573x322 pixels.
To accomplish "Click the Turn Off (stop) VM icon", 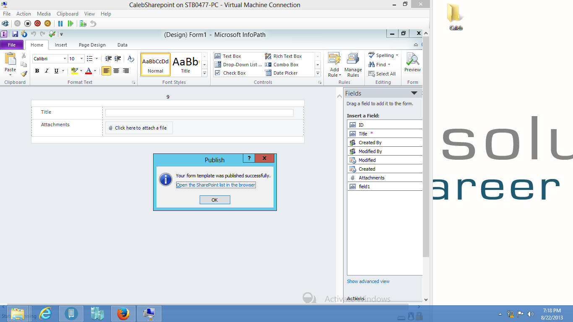I will [x=28, y=23].
